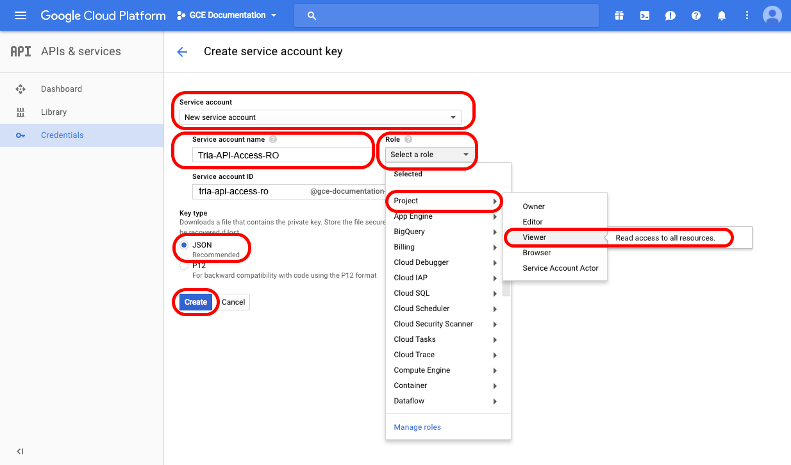This screenshot has height=465, width=791.
Task: Choose the Browser role
Action: [x=555, y=253]
